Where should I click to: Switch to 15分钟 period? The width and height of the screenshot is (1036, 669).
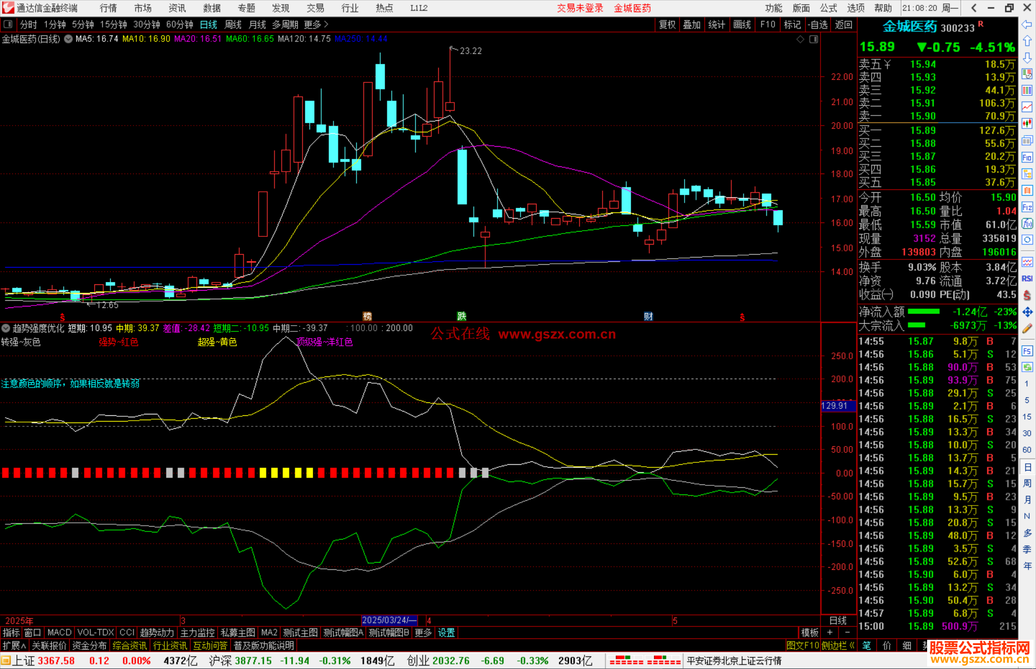coord(113,24)
